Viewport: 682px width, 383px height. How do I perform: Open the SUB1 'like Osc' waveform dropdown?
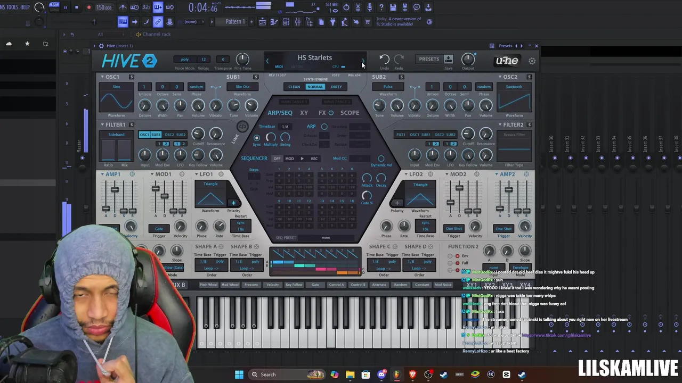click(x=242, y=87)
